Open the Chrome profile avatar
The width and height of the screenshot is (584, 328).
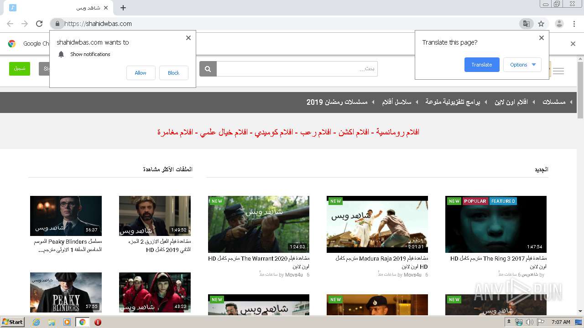559,24
